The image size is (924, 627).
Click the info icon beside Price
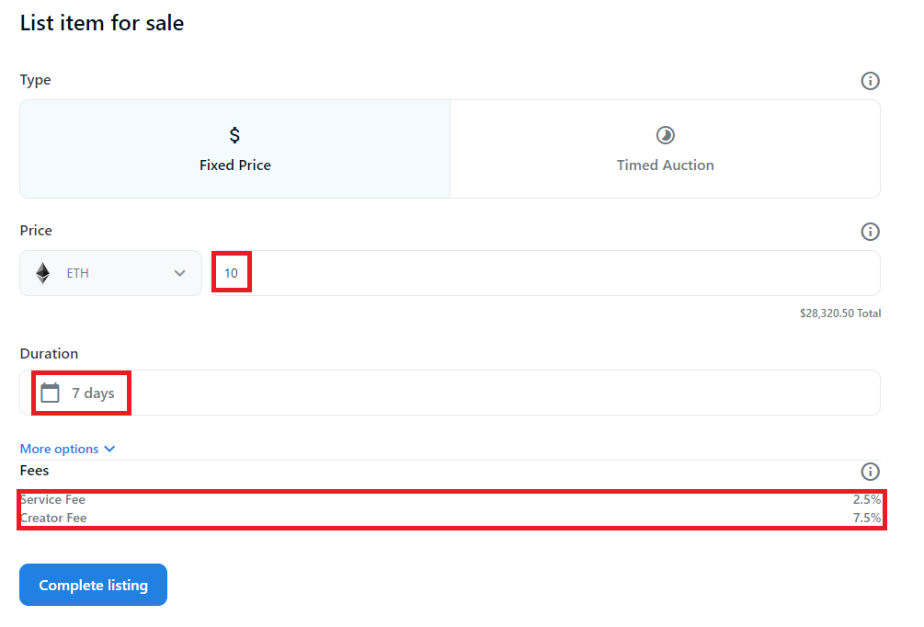click(870, 232)
